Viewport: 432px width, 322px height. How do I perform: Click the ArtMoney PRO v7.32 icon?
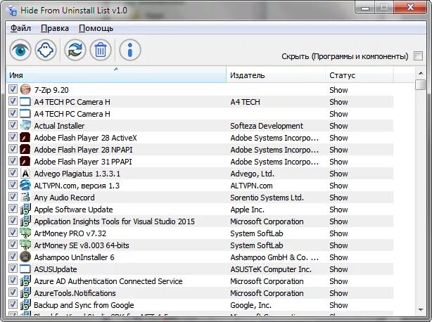click(25, 233)
